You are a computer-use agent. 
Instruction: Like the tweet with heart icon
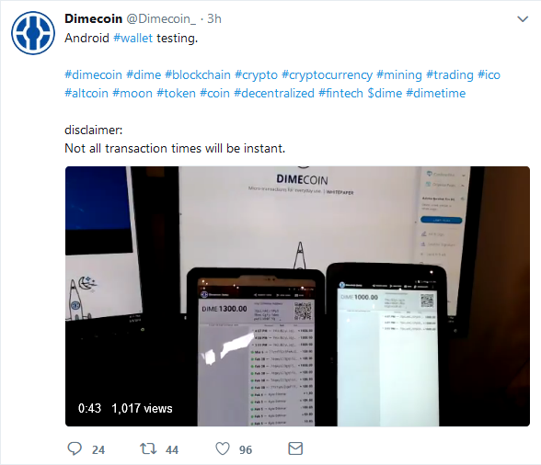(x=223, y=448)
